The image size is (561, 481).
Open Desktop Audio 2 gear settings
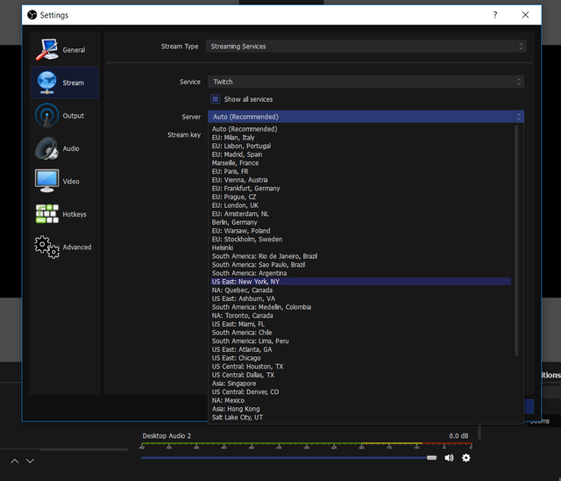click(465, 457)
